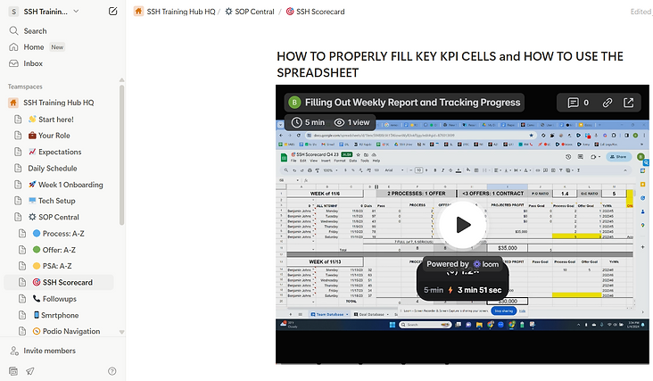Click the 1 view count badge
Screen dimensions: 653x381
pos(352,122)
